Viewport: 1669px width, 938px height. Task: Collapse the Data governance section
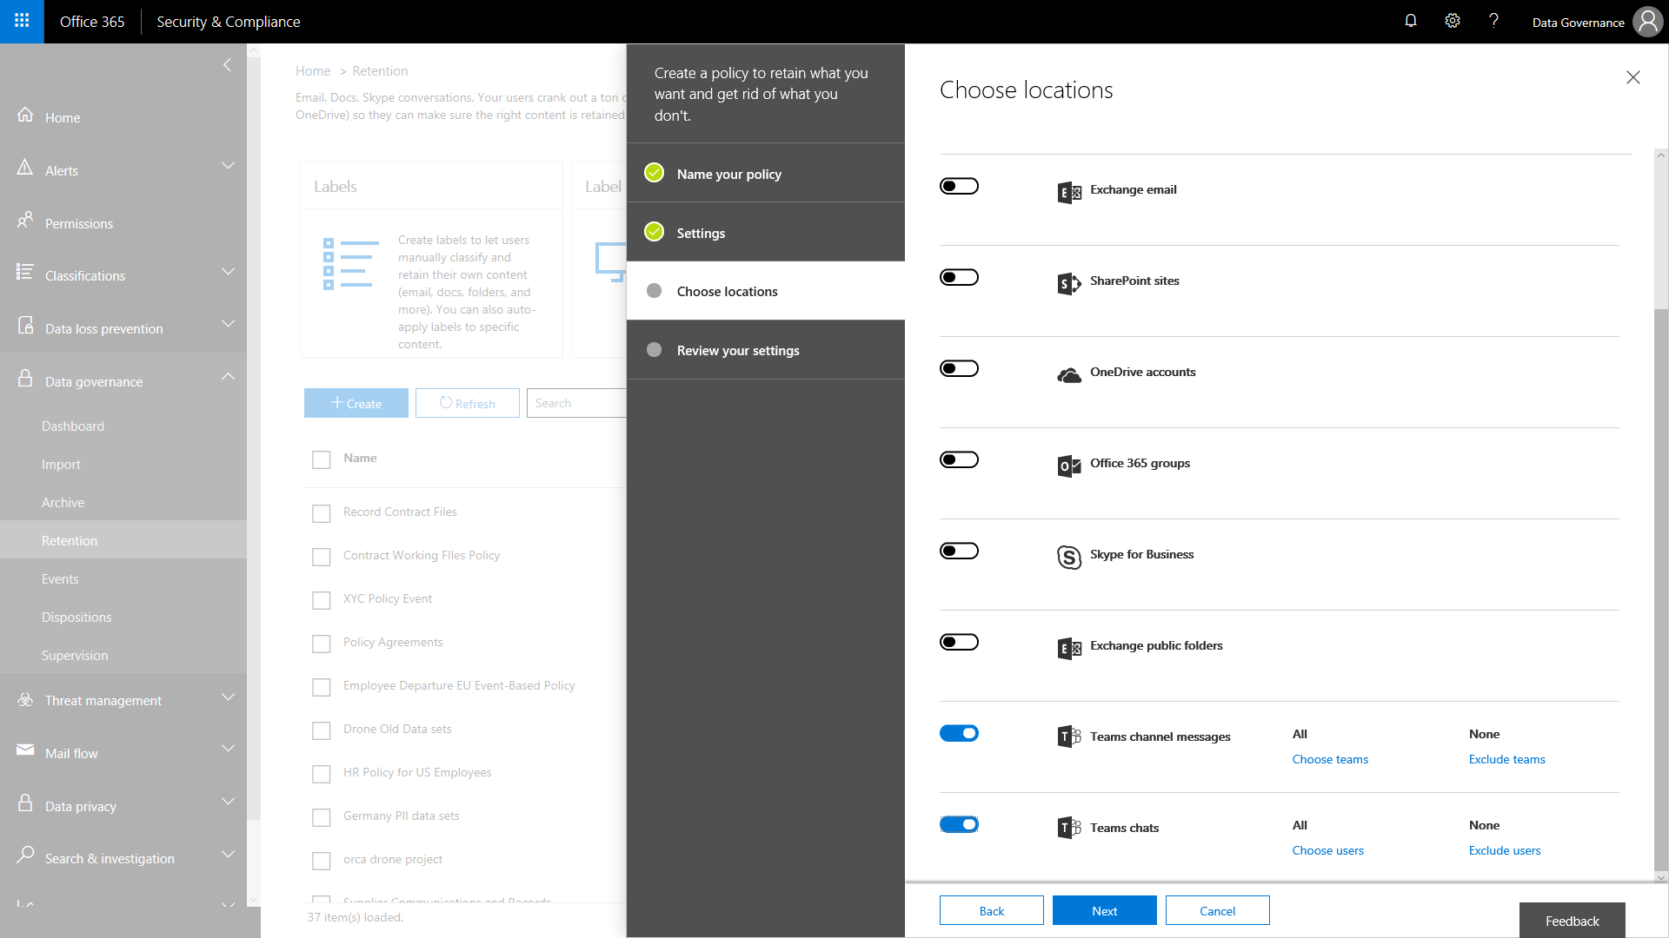coord(228,377)
